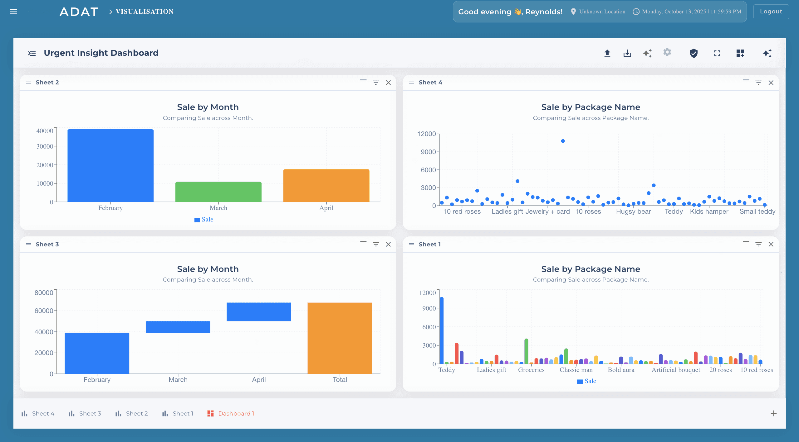
Task: Click the February bar in Sheet 2 chart
Action: (x=110, y=165)
